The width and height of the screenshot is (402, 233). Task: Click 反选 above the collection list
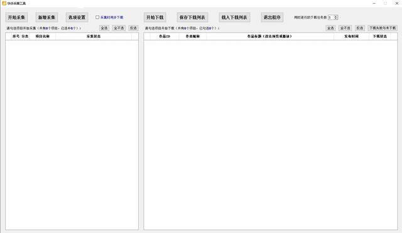(x=133, y=28)
